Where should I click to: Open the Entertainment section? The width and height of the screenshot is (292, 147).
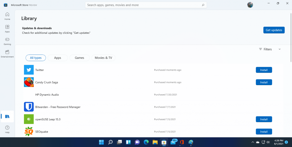[x=7, y=54]
